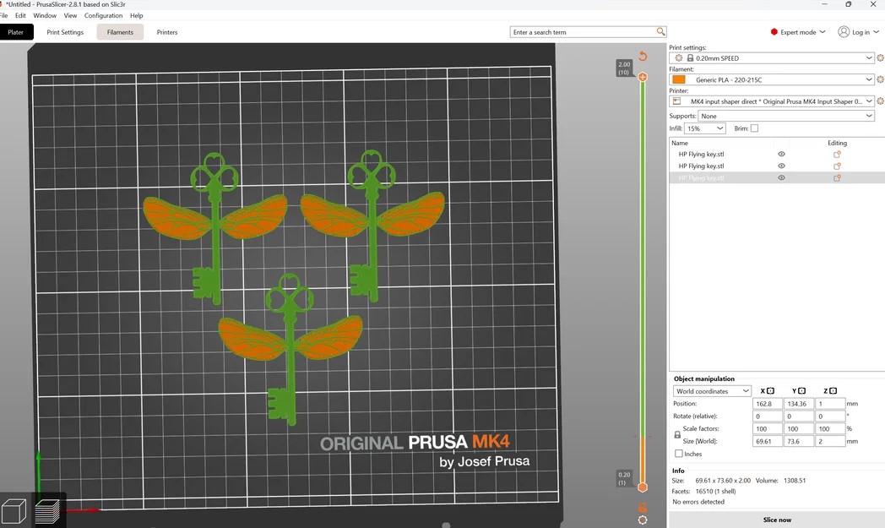Click the X axis mirror icon
Screen dimensions: 885x528
(x=770, y=391)
